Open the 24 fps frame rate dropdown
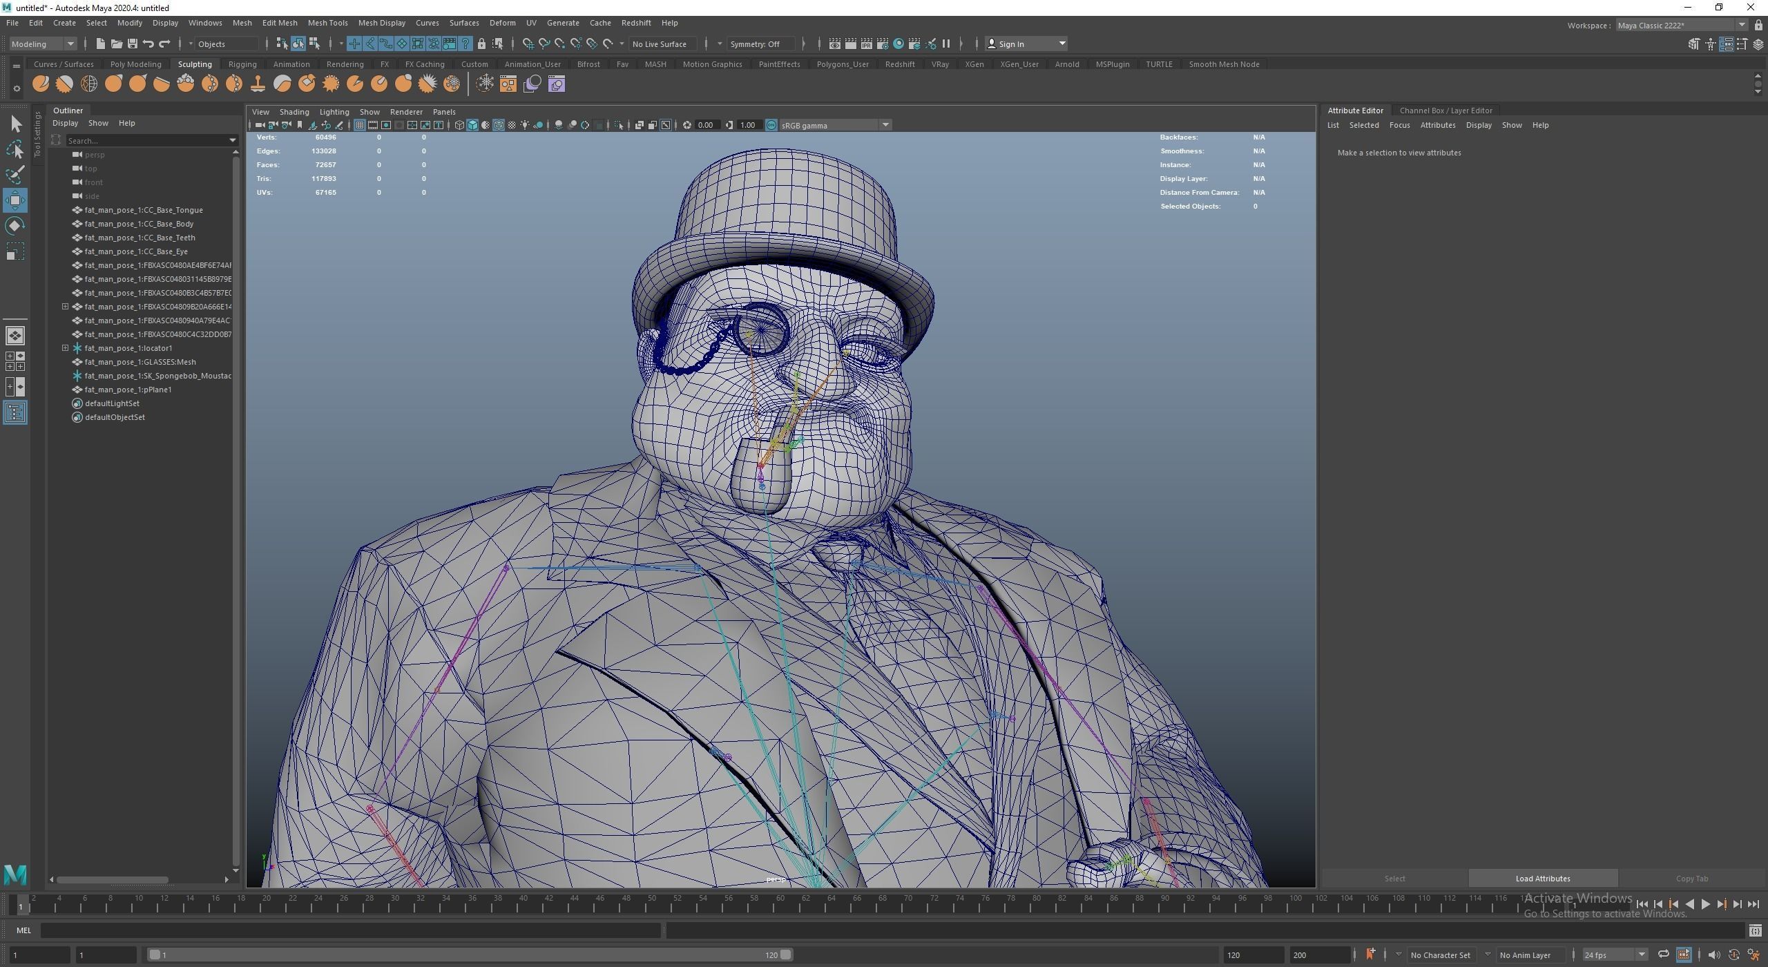The width and height of the screenshot is (1768, 967). pos(1615,955)
